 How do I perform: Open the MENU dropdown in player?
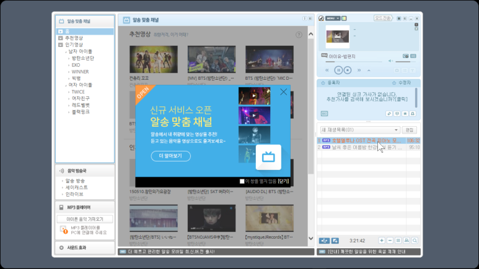point(332,19)
